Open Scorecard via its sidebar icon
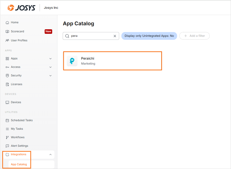 pyautogui.click(x=7, y=32)
